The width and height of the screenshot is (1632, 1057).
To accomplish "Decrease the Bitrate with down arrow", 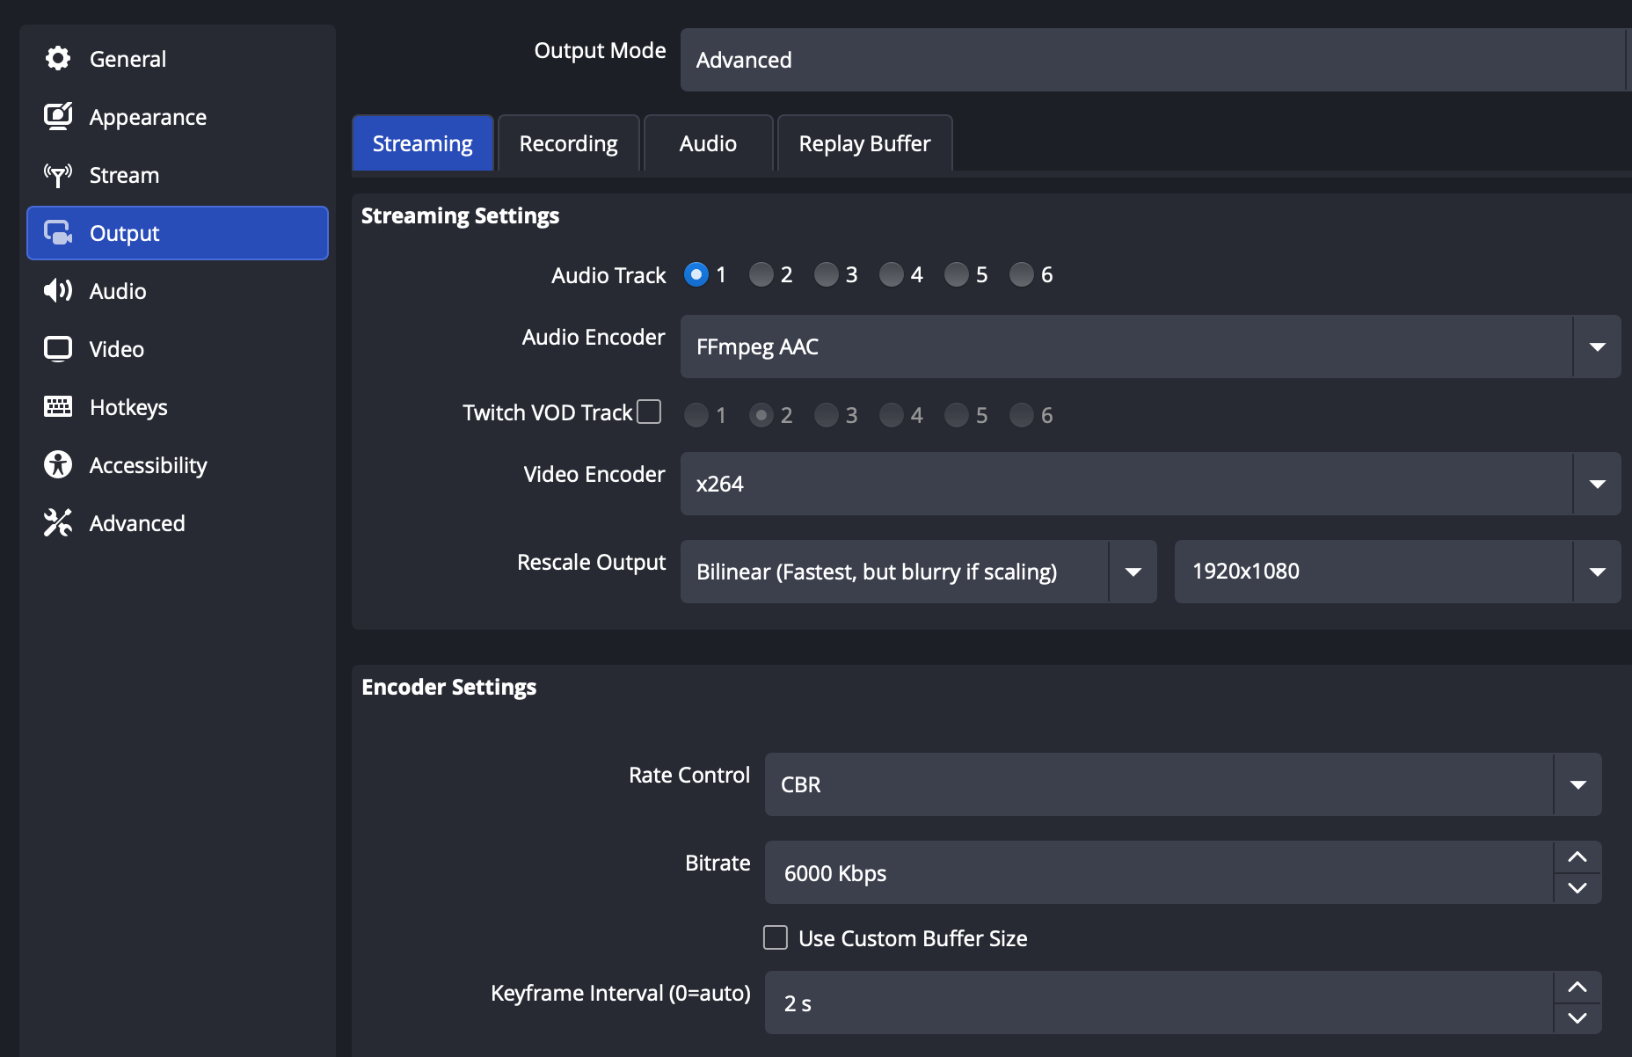I will coord(1577,888).
